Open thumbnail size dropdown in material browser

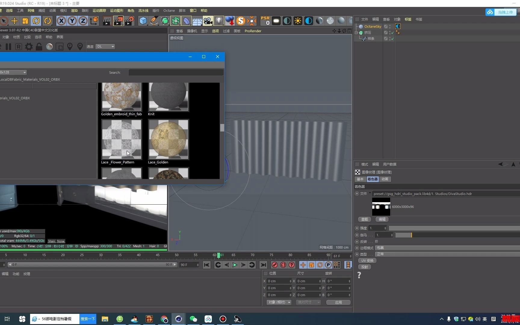pos(13,72)
